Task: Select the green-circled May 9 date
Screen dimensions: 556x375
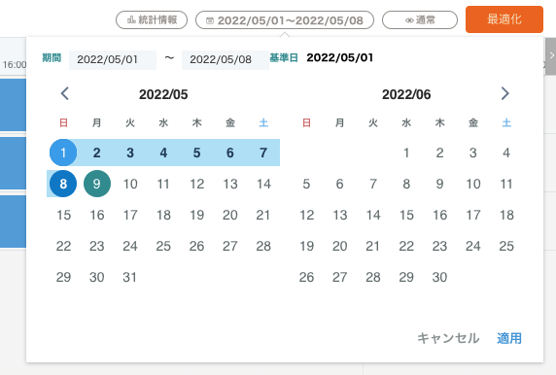Action: pyautogui.click(x=97, y=184)
